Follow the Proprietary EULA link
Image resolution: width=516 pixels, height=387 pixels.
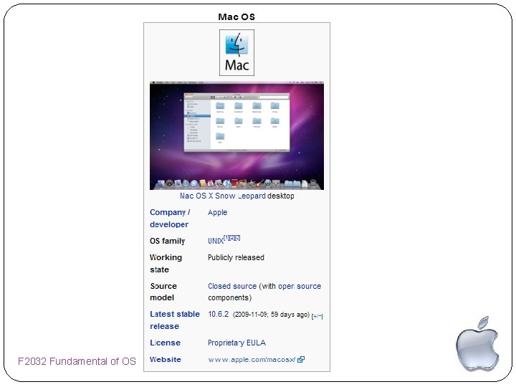pyautogui.click(x=236, y=343)
